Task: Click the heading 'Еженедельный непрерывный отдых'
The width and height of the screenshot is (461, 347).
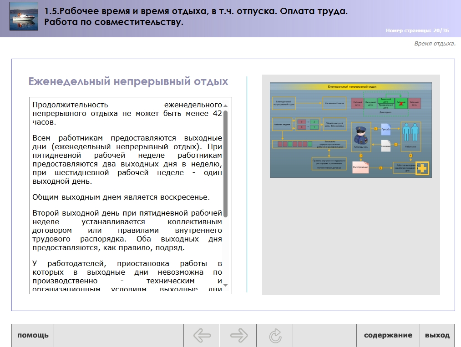Action: point(128,81)
